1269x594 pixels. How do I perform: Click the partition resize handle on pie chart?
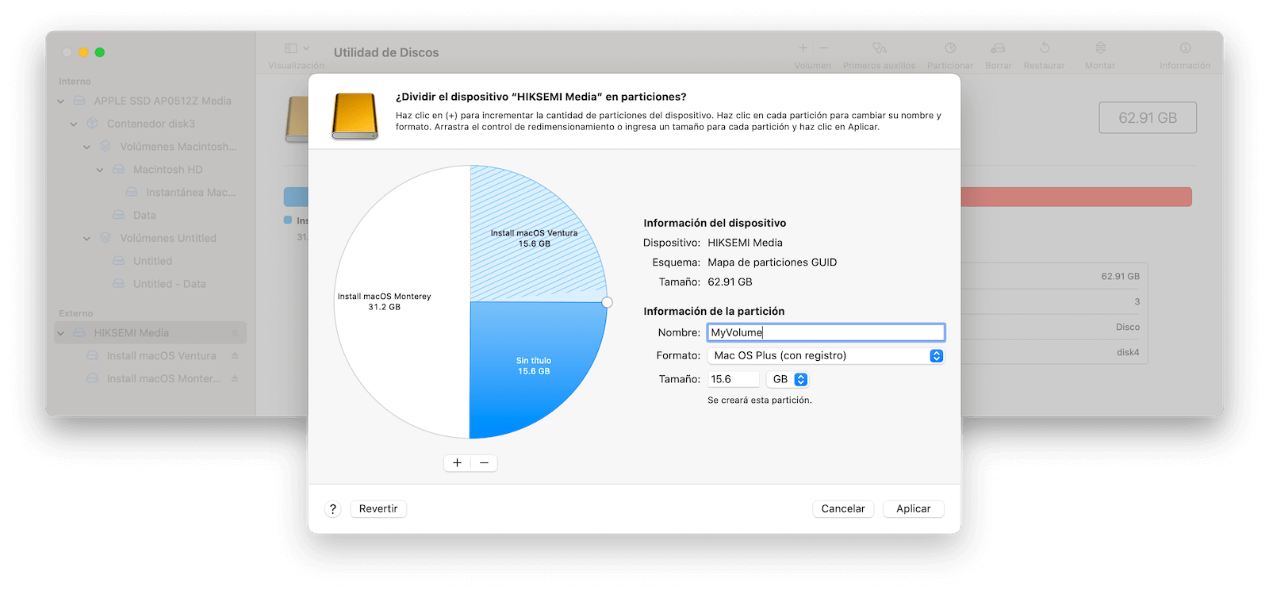pos(607,302)
